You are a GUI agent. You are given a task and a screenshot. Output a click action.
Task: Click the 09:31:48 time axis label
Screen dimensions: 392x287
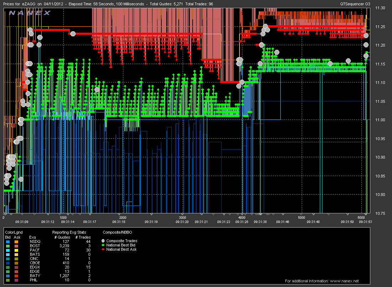pos(313,222)
